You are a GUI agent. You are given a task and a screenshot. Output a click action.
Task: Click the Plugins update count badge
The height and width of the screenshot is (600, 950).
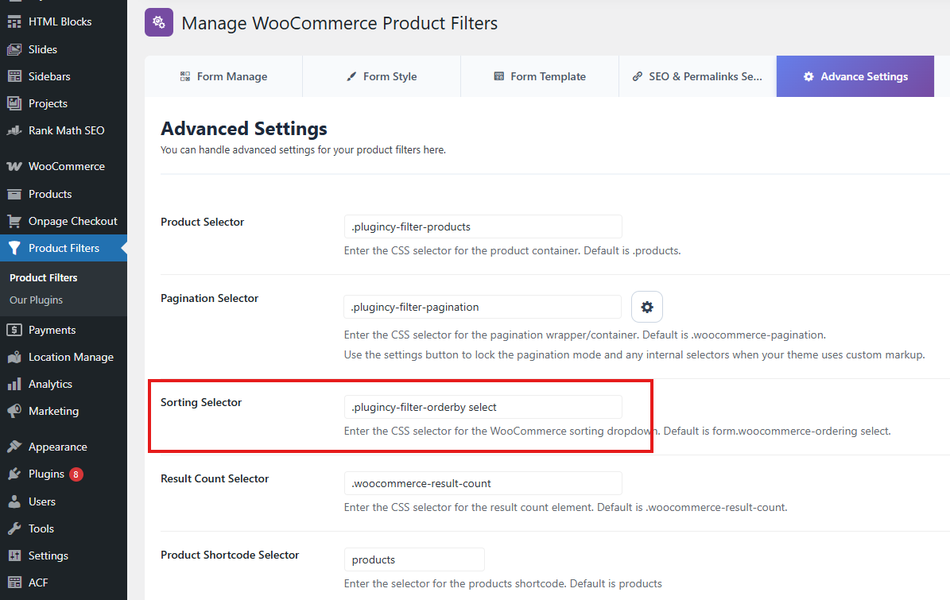point(76,474)
